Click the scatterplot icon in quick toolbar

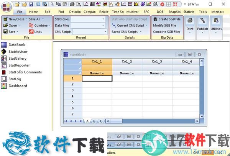[x=85, y=4]
